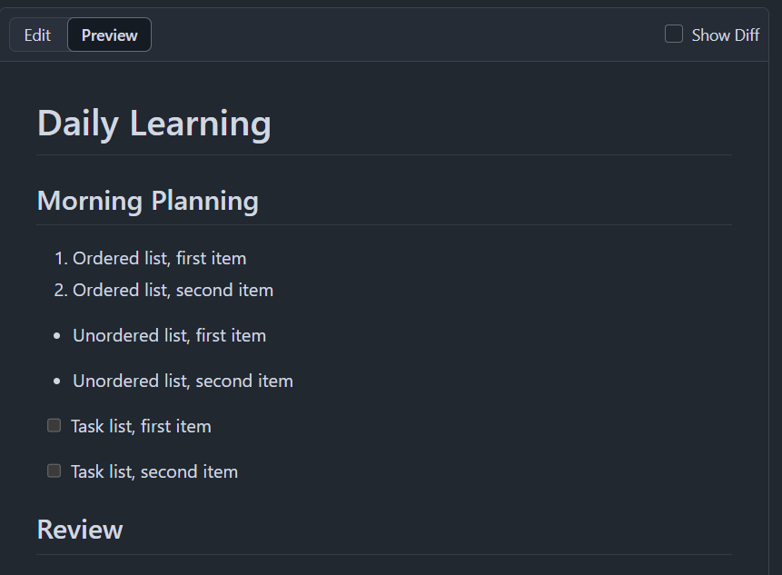Click 'Unordered list, second item' text
Viewport: 782px width, 575px height.
click(x=183, y=381)
